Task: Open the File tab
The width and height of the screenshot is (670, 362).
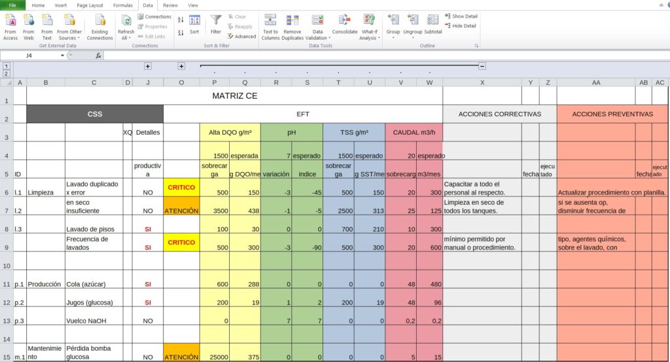Action: click(12, 5)
